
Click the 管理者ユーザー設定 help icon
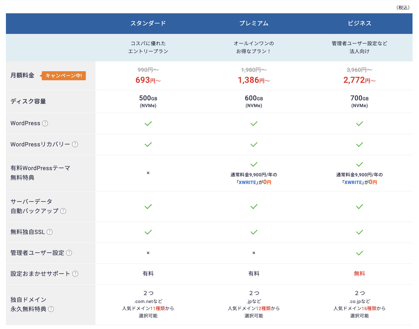pyautogui.click(x=69, y=253)
